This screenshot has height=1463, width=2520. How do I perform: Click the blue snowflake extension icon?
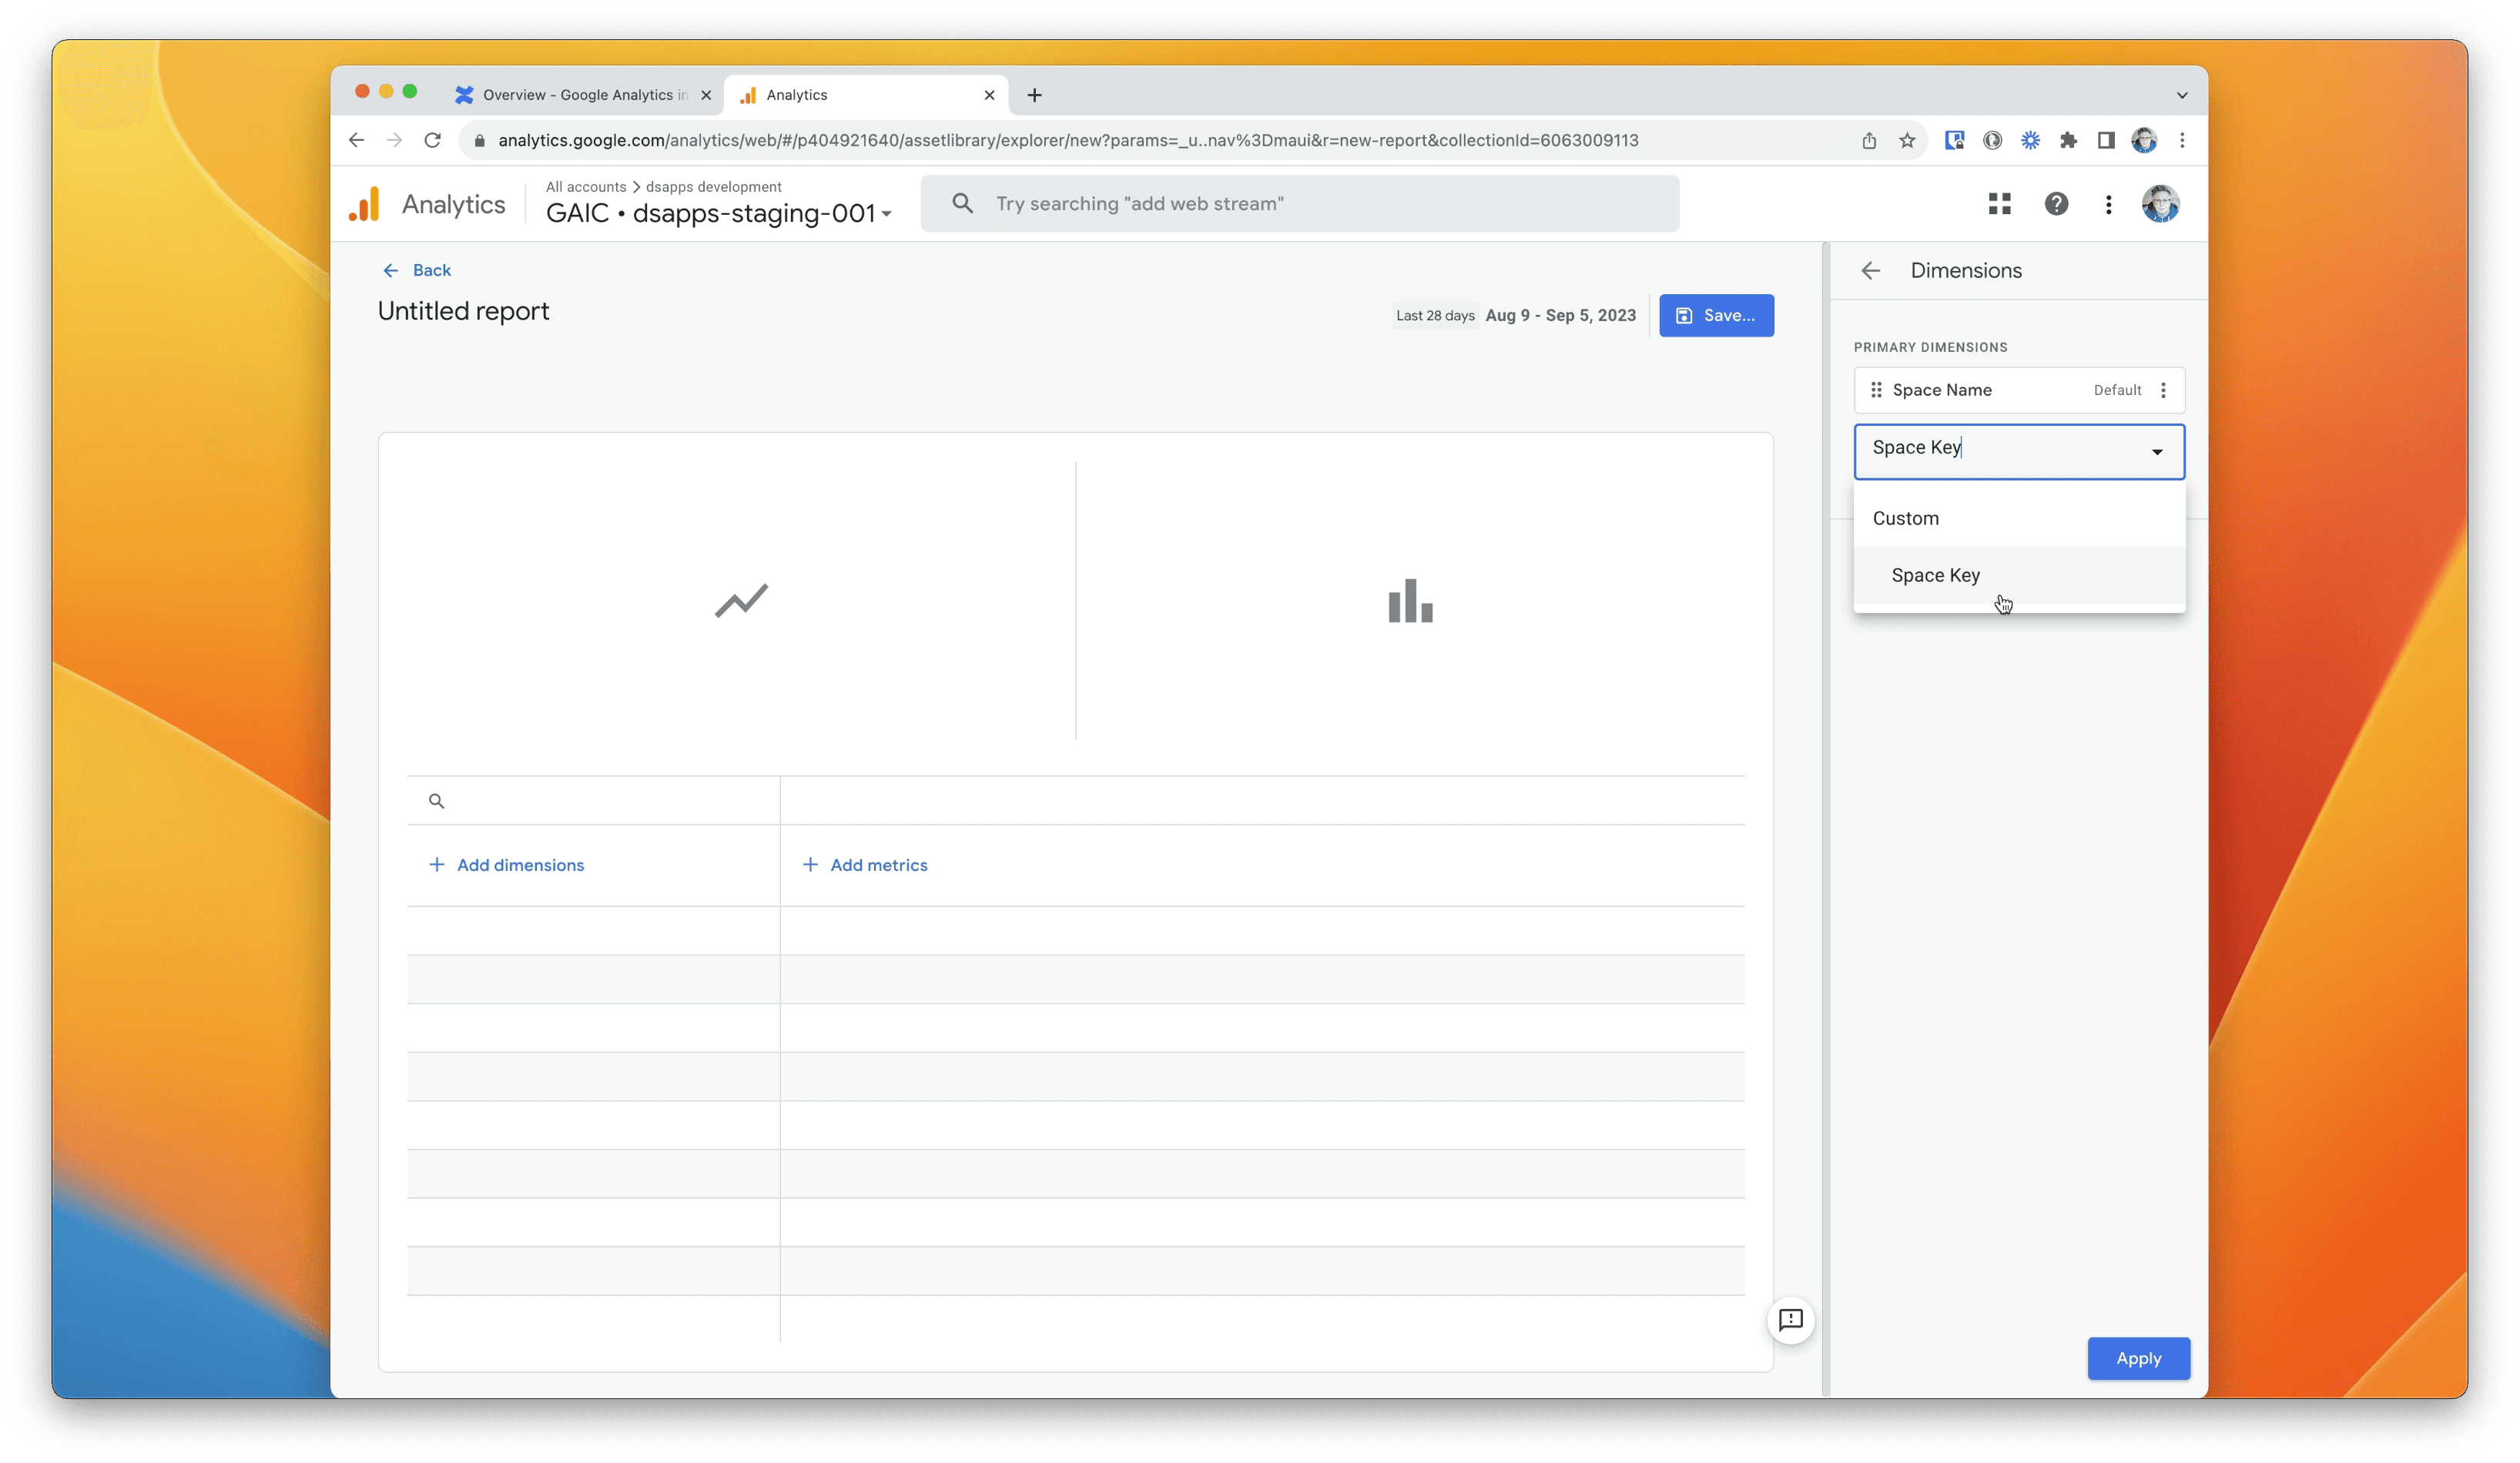click(2030, 140)
